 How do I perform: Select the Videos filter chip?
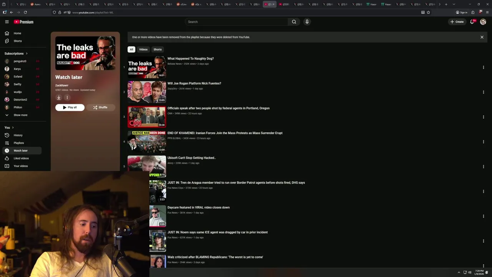[x=143, y=50]
